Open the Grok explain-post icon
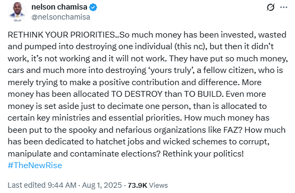Screen dimensions: 295x193 coord(271,7)
